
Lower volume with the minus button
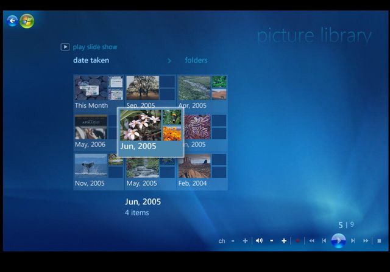click(272, 241)
